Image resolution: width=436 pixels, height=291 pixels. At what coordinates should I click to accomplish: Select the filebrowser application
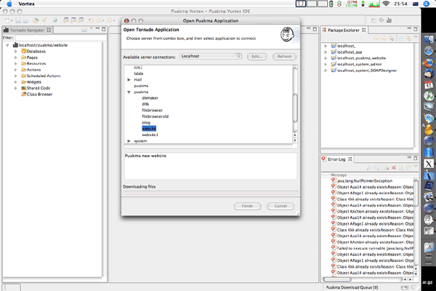(152, 111)
